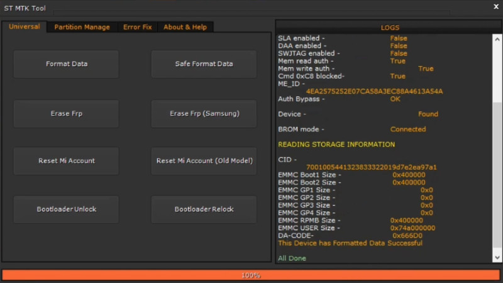Screen dimensions: 503x283
Task: Open the About & Help tab
Action: (x=185, y=27)
